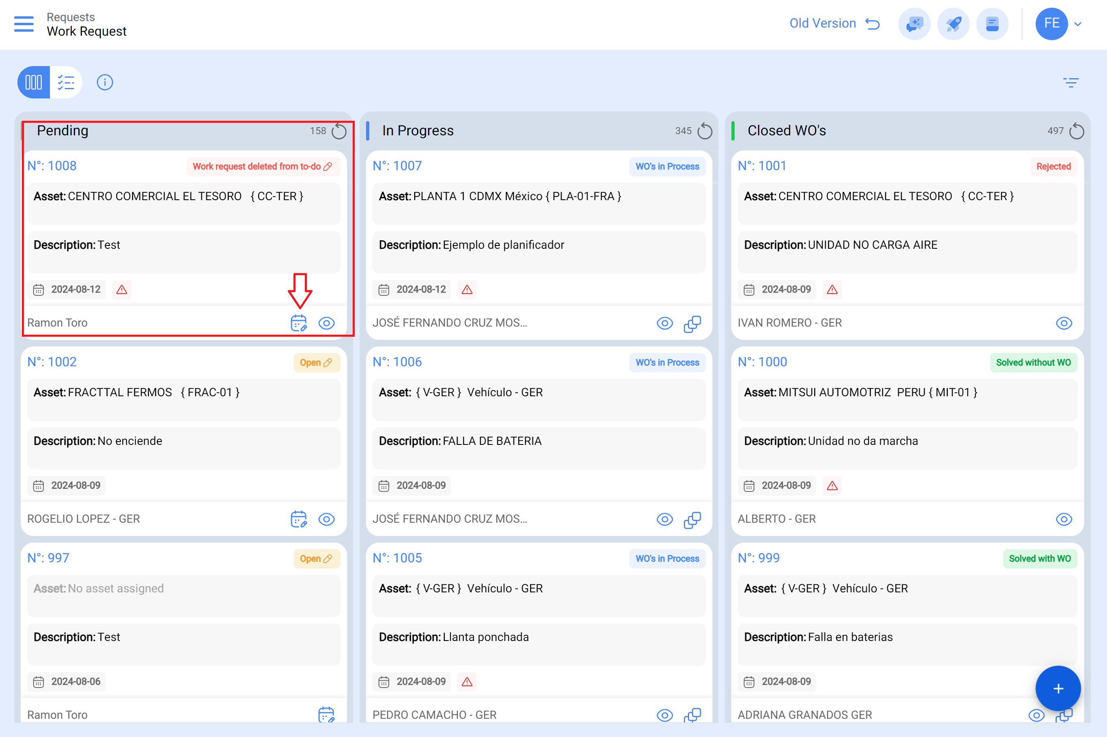
Task: Switch to list view
Action: click(x=66, y=82)
